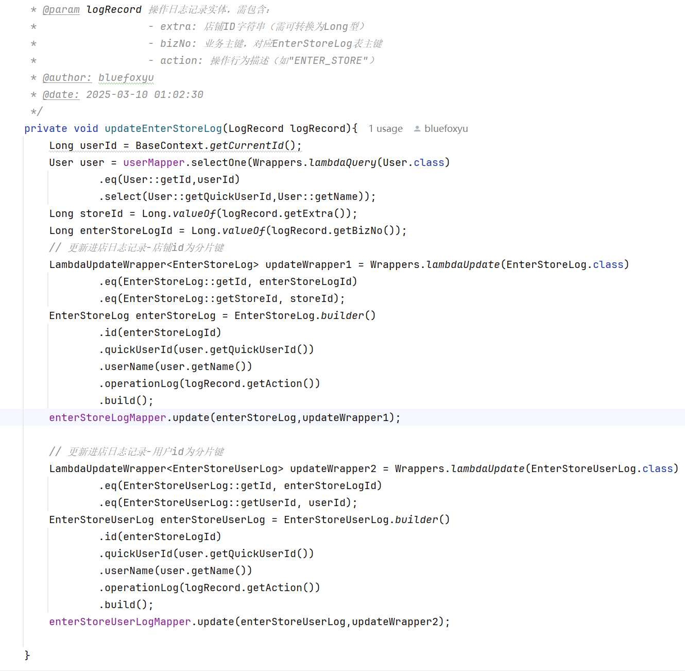Click getCurrentId in the userId line
685x671 pixels.
pyautogui.click(x=247, y=146)
